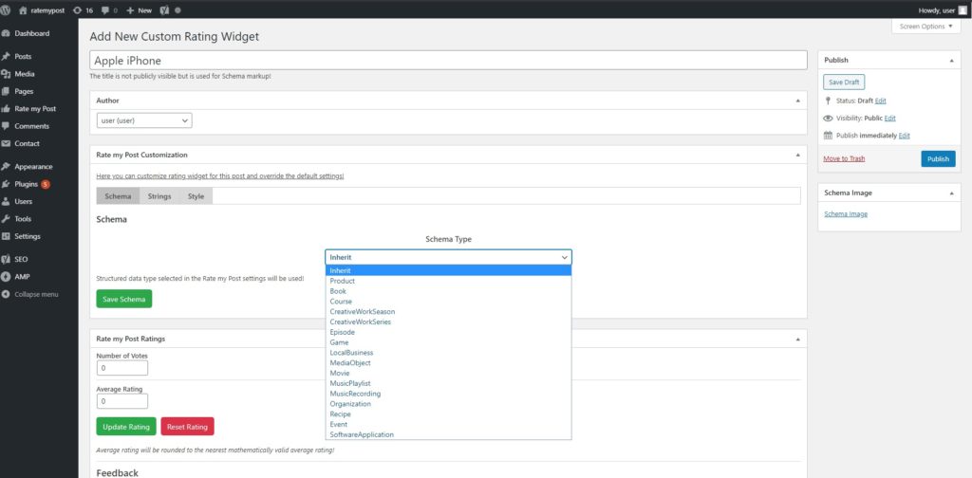The width and height of the screenshot is (972, 478).
Task: Open Plugins in the sidebar
Action: pyautogui.click(x=26, y=184)
